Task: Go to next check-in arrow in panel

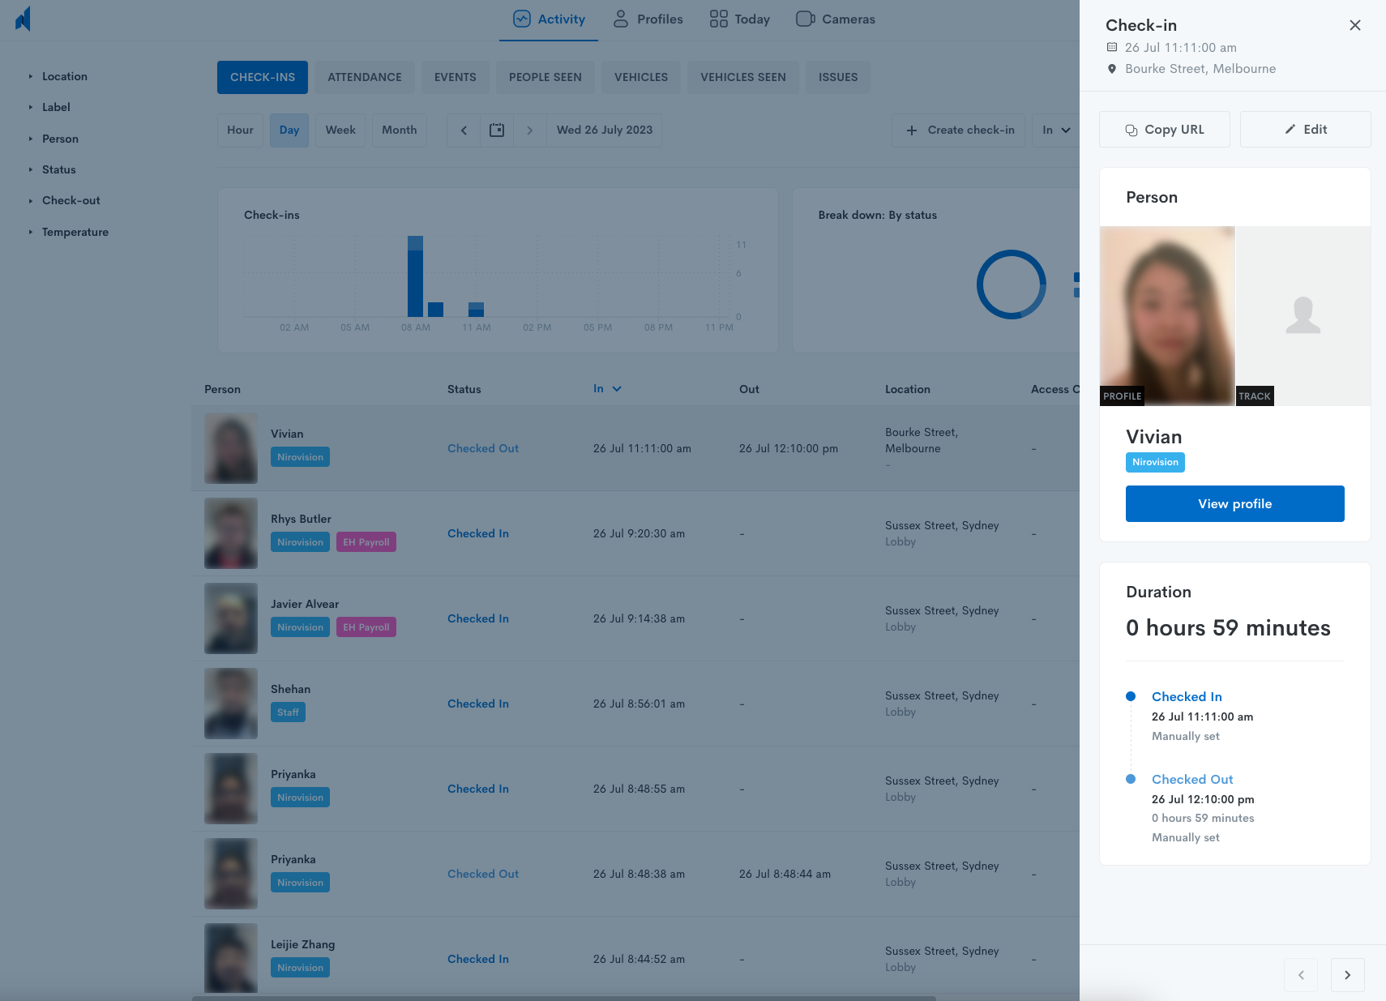Action: tap(1347, 975)
